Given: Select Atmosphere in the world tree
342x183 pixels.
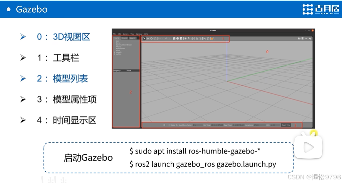Looking at the screenshot, I should (x=121, y=49).
